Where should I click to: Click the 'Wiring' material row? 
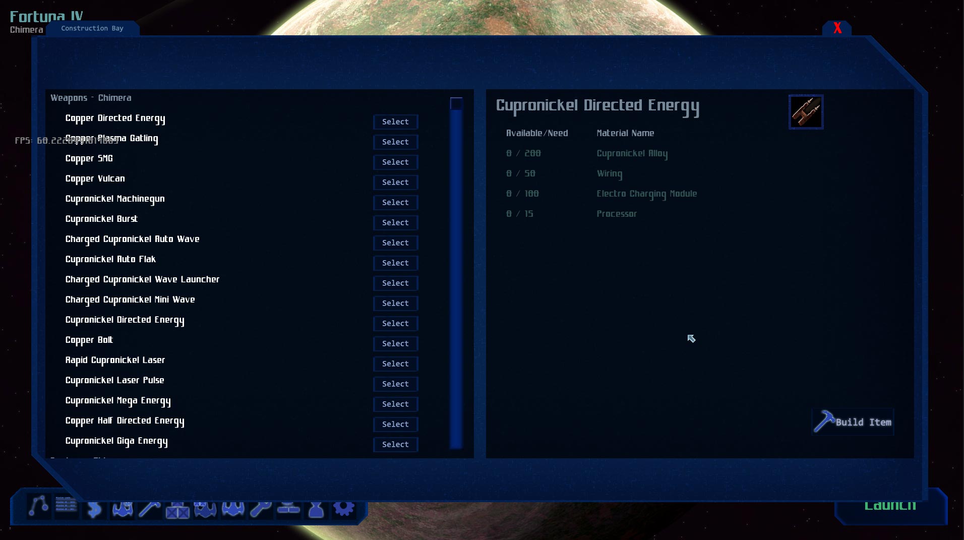tap(610, 174)
